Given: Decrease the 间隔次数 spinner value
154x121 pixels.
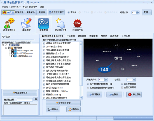Looking at the screenshot, I should pos(138,13).
